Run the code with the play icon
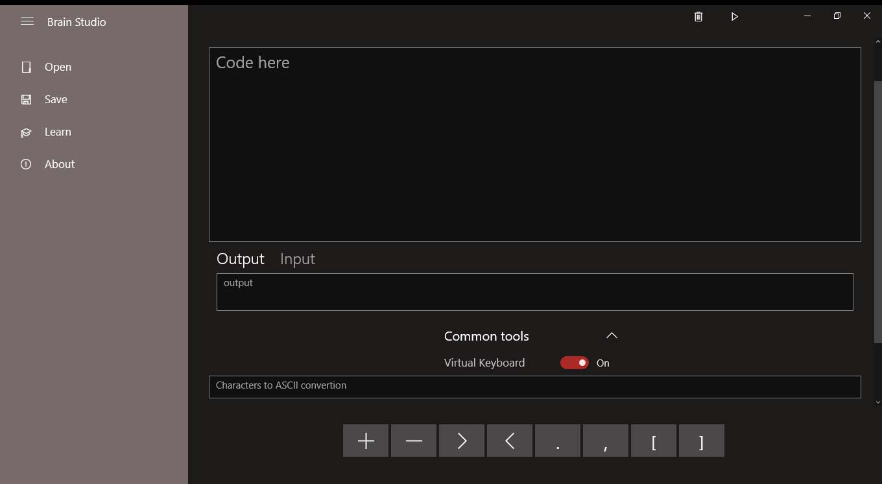882x484 pixels. (x=734, y=17)
